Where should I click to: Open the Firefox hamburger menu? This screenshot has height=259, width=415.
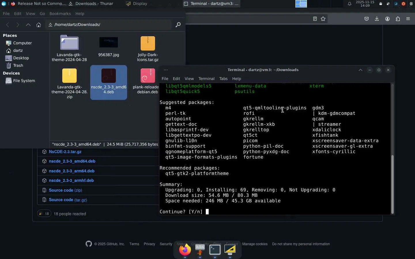[408, 19]
